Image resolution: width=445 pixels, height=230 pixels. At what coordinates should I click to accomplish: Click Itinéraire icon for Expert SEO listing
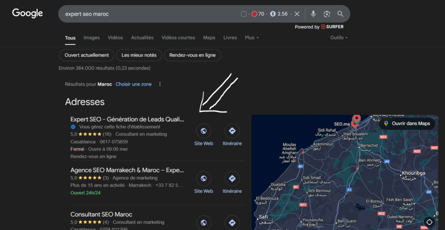pyautogui.click(x=232, y=131)
